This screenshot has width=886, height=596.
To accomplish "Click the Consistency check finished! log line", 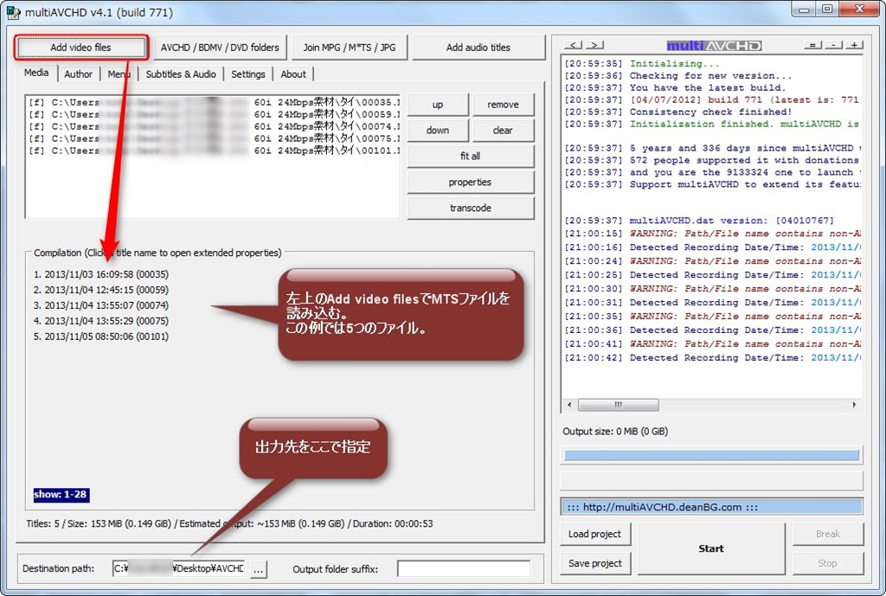I will point(678,112).
